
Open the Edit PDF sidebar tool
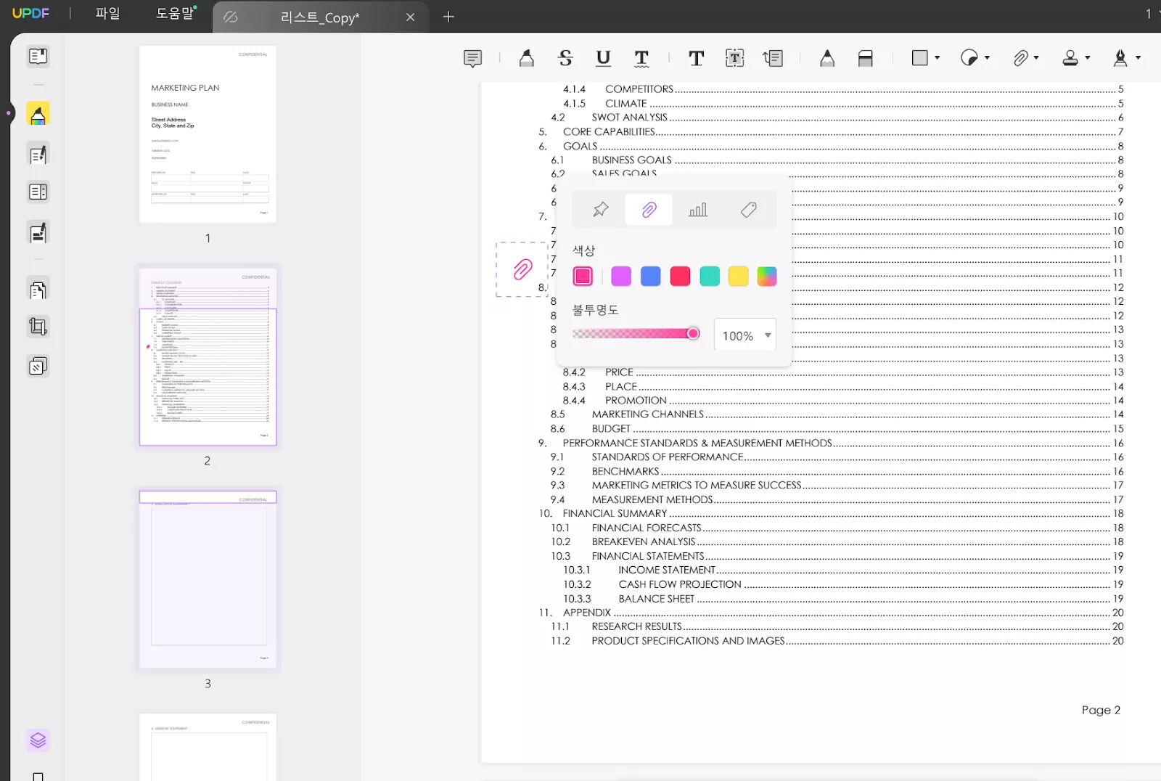[x=38, y=154]
